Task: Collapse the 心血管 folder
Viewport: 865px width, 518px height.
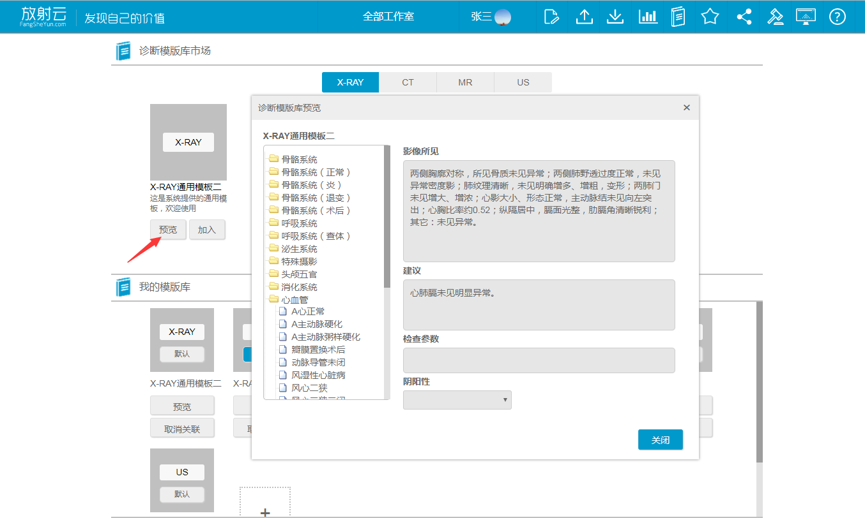Action: click(295, 300)
